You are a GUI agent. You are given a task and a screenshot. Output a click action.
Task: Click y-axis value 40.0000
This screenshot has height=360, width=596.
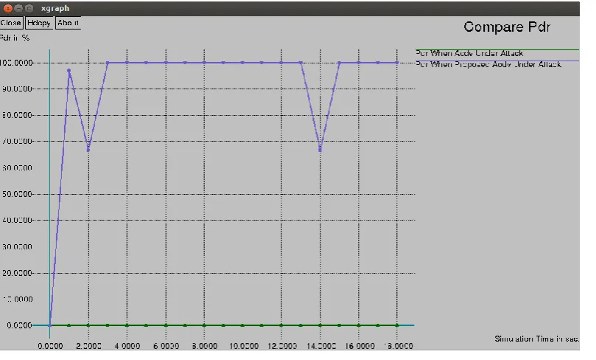[x=17, y=220]
